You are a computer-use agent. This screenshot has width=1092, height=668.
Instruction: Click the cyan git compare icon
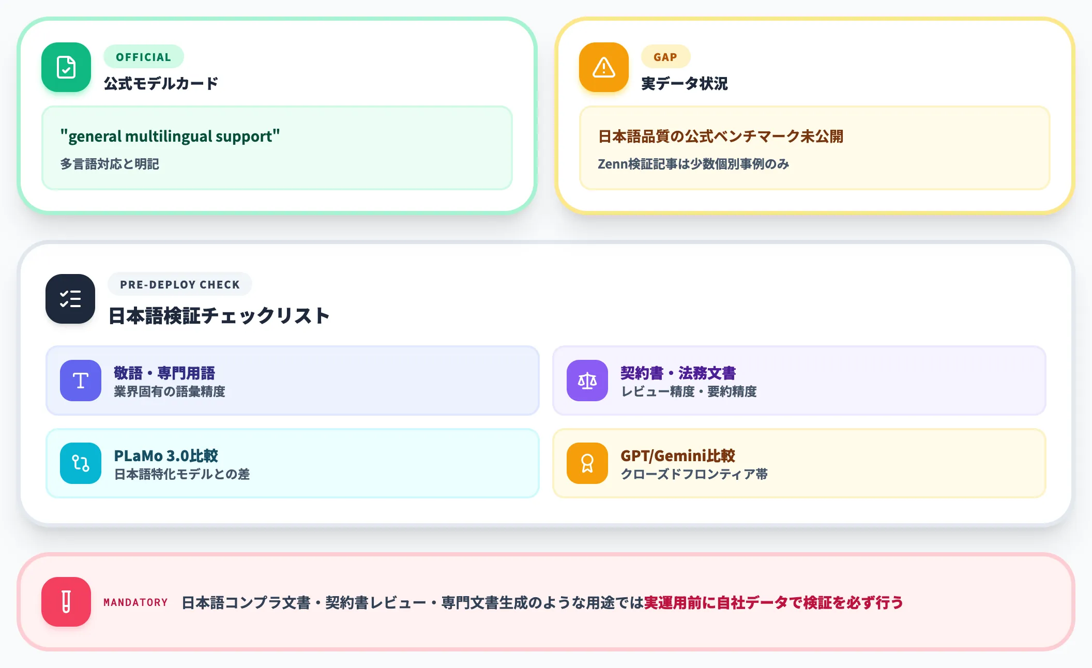tap(81, 463)
